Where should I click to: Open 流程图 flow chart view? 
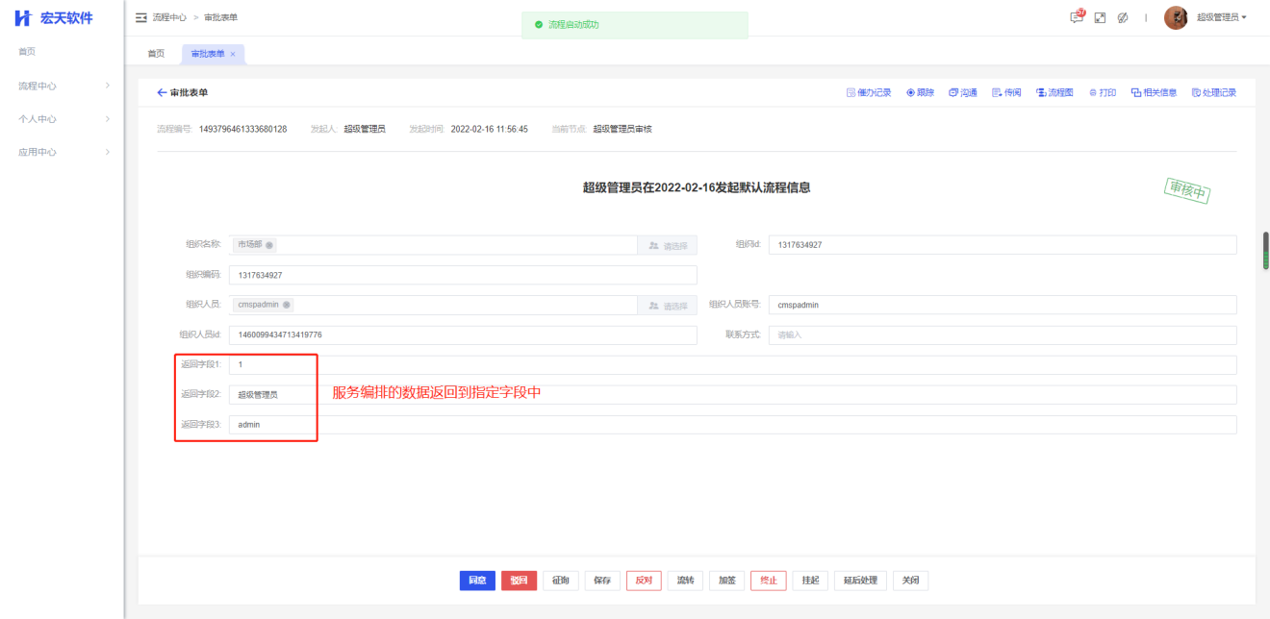[1054, 92]
